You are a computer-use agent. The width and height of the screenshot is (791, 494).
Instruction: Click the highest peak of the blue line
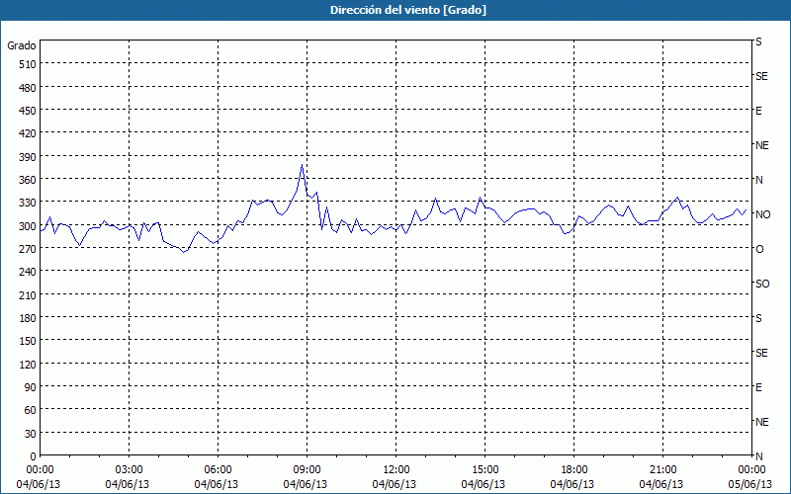(x=302, y=165)
